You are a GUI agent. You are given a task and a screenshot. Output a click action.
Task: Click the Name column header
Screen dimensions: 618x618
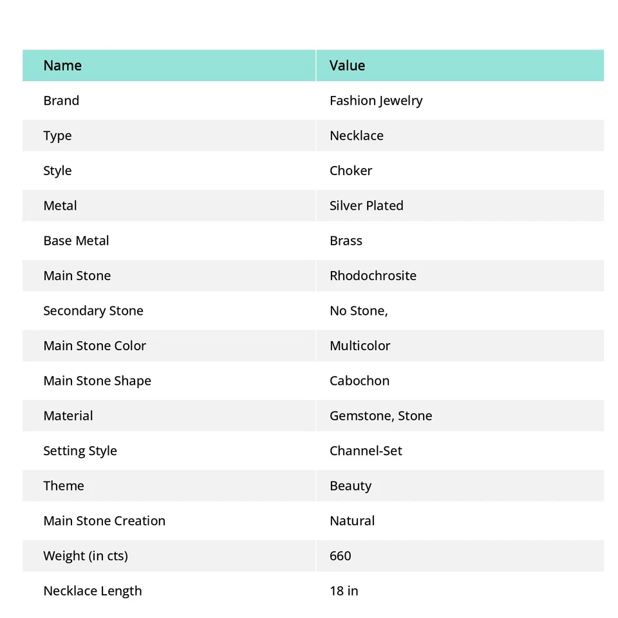point(62,66)
